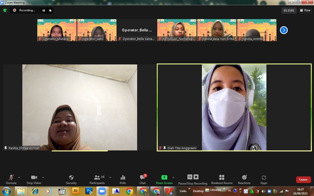
Task: Show next participants with blue arrow
Action: pos(283,30)
